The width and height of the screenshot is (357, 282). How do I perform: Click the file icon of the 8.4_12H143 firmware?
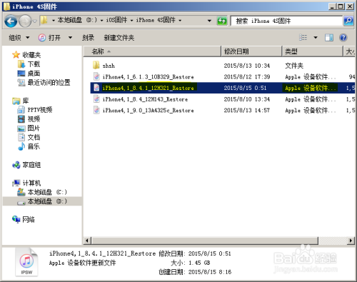pos(96,99)
